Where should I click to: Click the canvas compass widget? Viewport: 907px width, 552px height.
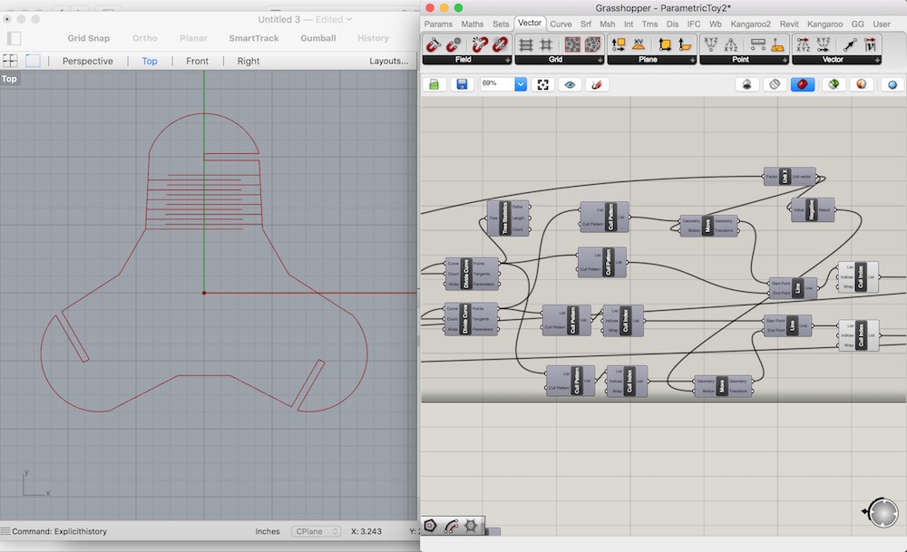point(883,512)
